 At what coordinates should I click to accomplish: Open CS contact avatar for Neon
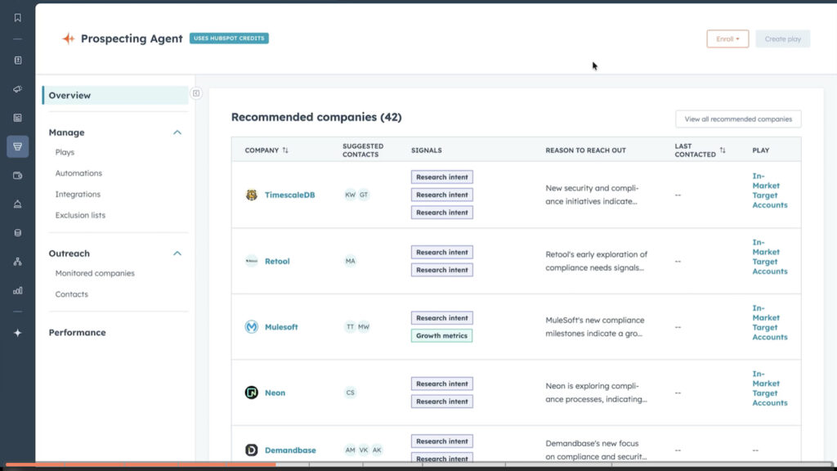coord(350,392)
